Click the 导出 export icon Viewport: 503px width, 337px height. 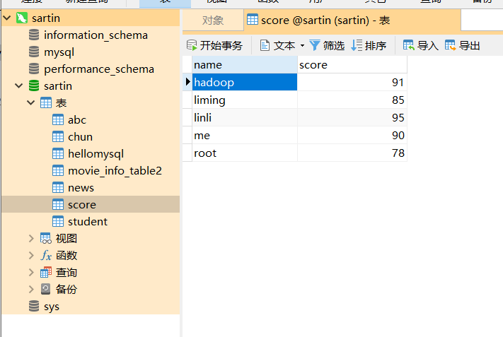pyautogui.click(x=451, y=45)
